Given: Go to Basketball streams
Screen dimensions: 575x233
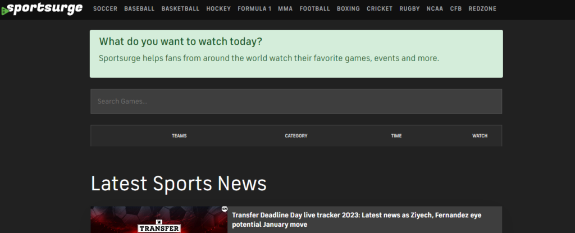Looking at the screenshot, I should point(180,9).
